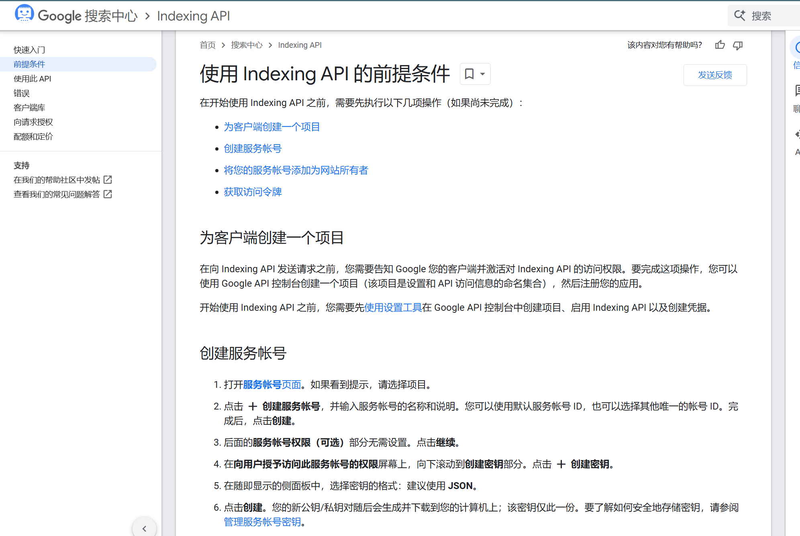Click the thumbs down not helpful icon
The image size is (800, 536).
[738, 45]
